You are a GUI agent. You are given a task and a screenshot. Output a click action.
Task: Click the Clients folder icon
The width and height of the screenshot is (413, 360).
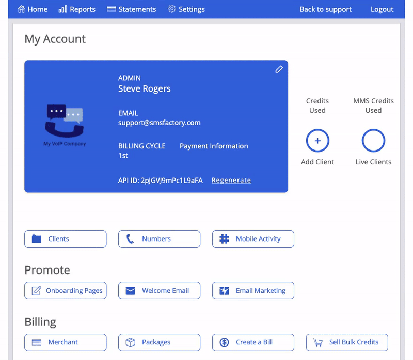[37, 239]
